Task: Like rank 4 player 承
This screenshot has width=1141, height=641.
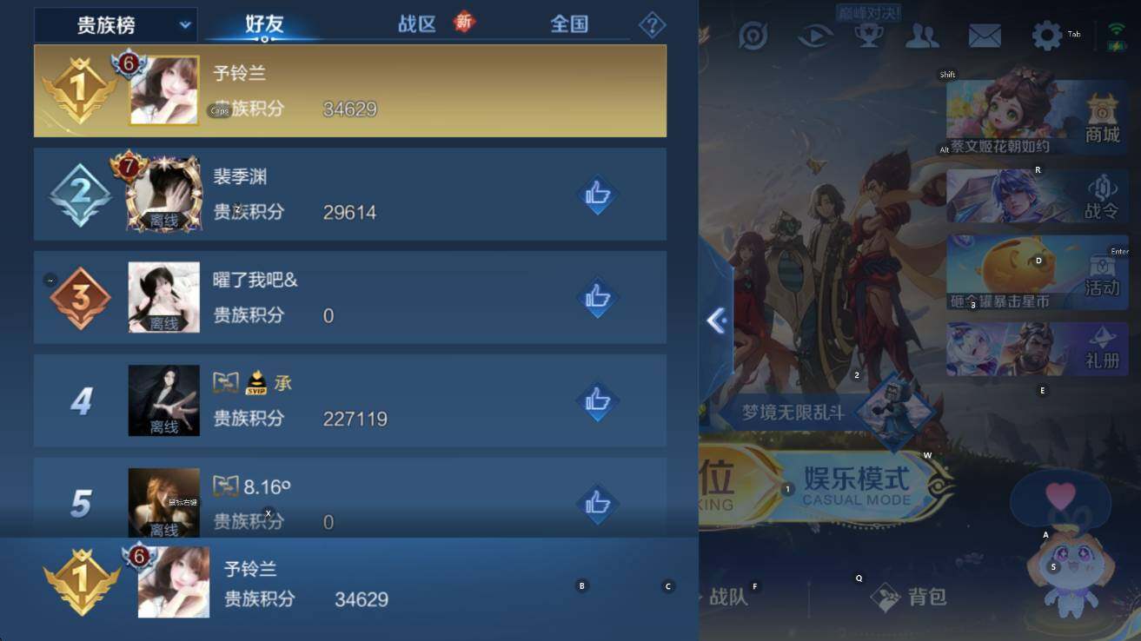Action: pyautogui.click(x=597, y=401)
